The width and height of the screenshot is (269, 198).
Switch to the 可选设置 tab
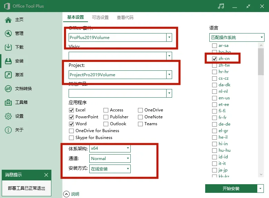(100, 18)
